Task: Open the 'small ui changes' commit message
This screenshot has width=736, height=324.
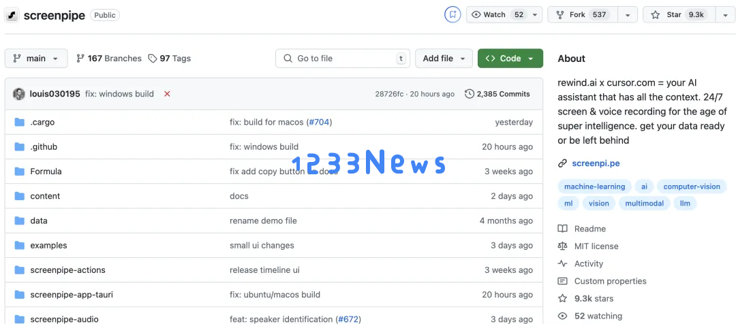Action: [262, 245]
